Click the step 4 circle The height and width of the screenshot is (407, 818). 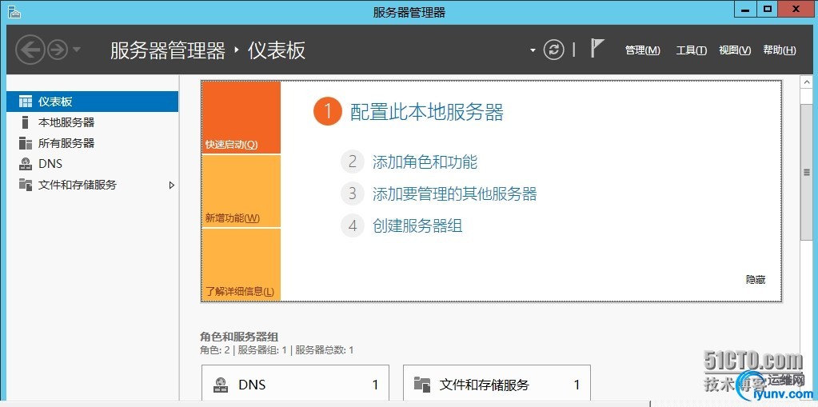click(353, 225)
